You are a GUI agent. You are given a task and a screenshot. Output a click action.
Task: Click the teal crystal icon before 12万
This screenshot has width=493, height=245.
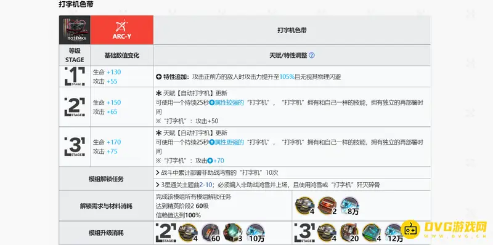(372, 233)
